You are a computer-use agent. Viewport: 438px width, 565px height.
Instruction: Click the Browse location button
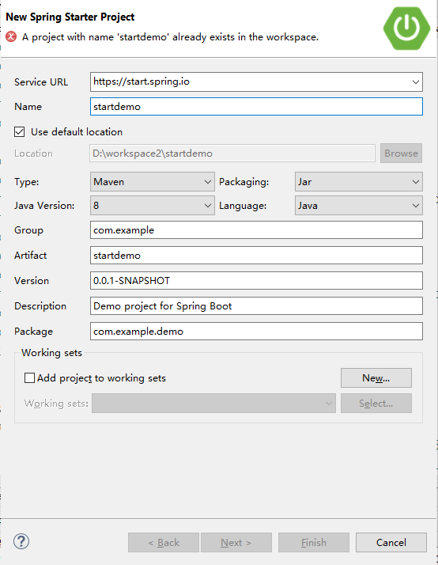click(x=401, y=154)
